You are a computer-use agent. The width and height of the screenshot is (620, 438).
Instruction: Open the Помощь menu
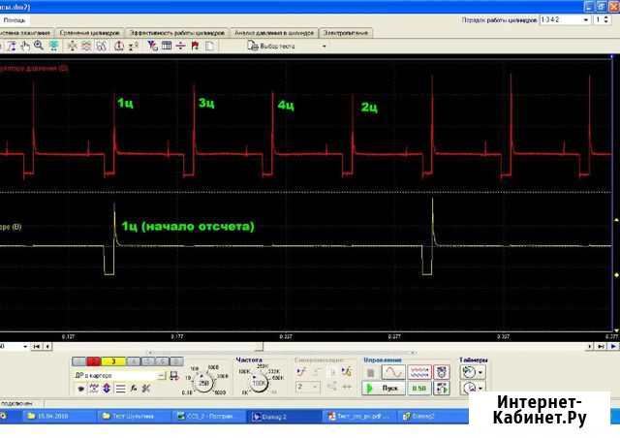[x=15, y=20]
